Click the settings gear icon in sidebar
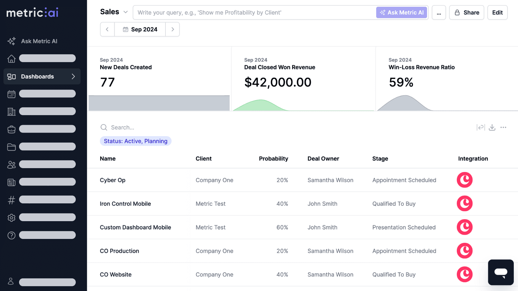The height and width of the screenshot is (291, 518). click(x=11, y=218)
